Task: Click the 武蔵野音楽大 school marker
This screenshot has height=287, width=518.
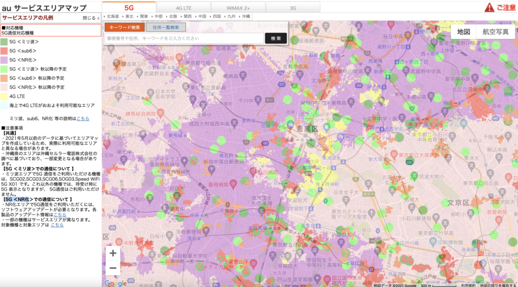Action: click(139, 73)
